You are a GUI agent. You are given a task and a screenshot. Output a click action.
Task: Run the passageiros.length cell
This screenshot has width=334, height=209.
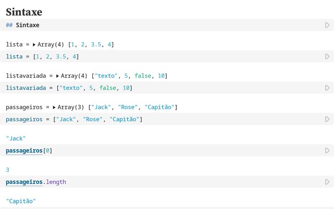[327, 182]
